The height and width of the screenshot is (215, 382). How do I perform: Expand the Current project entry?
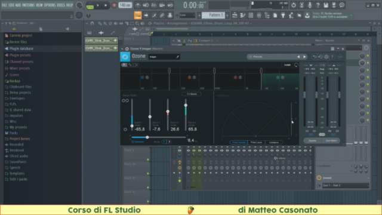pos(21,35)
